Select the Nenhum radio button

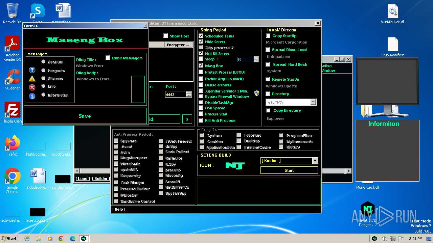pyautogui.click(x=43, y=62)
